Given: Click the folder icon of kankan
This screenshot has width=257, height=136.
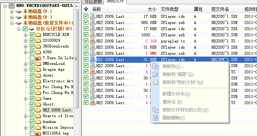Looking at the screenshot, I should tap(38, 122).
